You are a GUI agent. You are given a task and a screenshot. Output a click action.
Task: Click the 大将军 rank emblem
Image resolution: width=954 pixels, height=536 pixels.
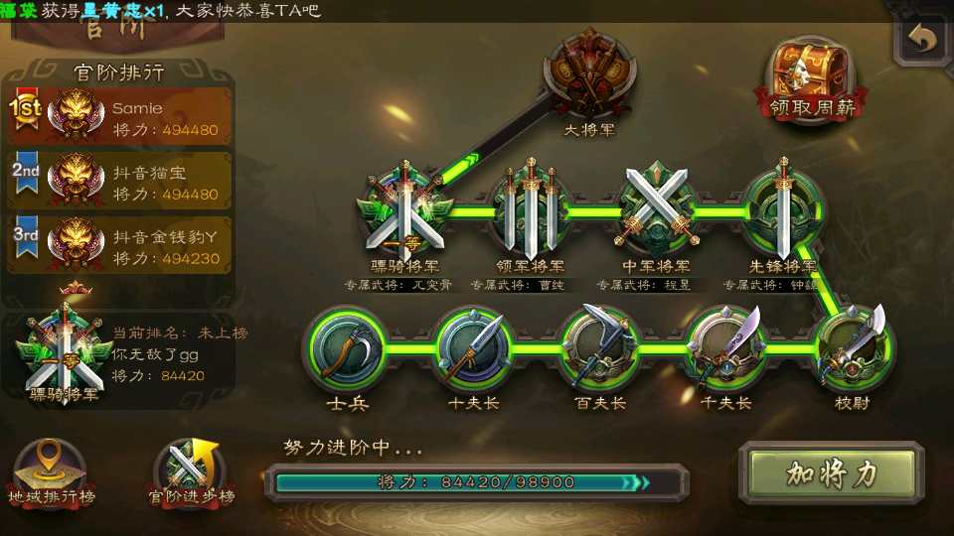589,72
